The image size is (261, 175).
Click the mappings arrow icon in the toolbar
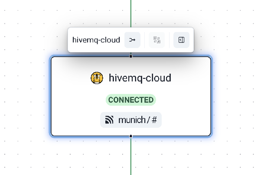coord(132,40)
